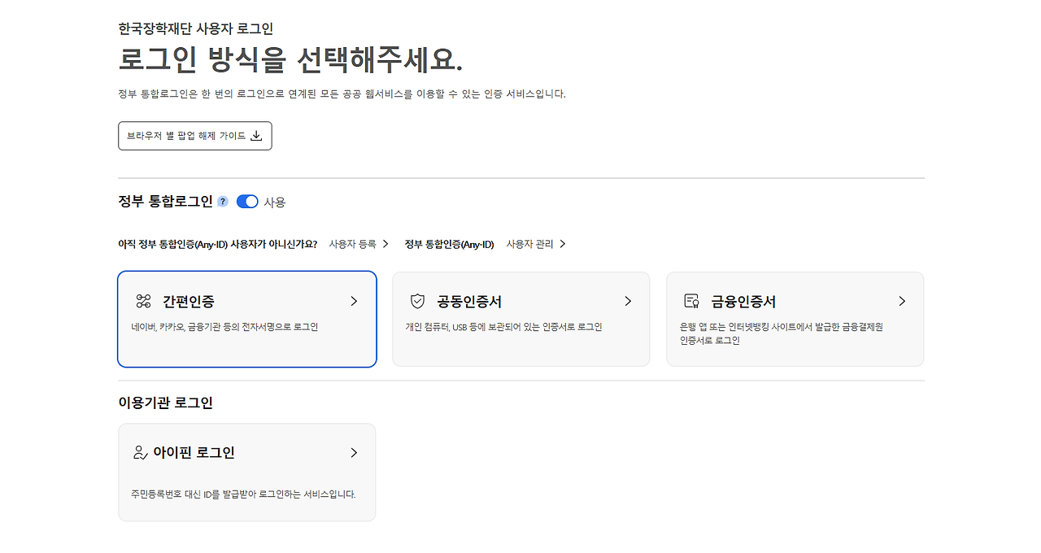Open the 금융인증서 option via its arrow
The width and height of the screenshot is (1041, 553).
pyautogui.click(x=902, y=301)
